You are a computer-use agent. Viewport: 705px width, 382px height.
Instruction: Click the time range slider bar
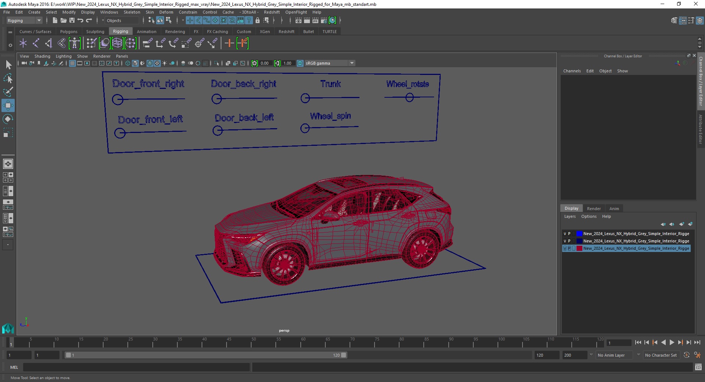206,355
